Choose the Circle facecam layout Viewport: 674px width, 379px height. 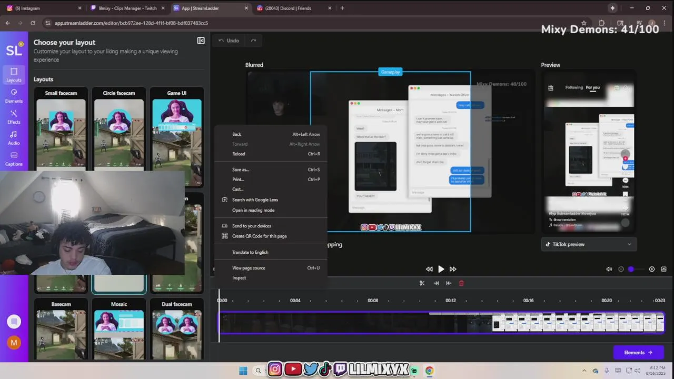click(x=119, y=129)
